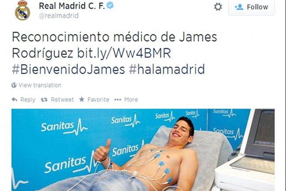Open the #halamadrid hashtag
Screen dimensions: 286x191
pyautogui.click(x=167, y=69)
